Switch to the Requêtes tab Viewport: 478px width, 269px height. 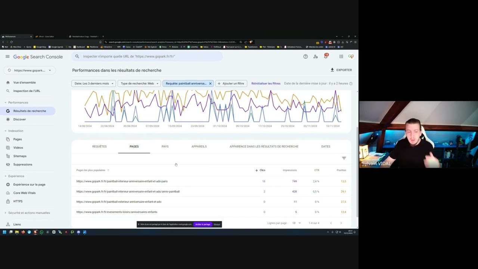coord(99,146)
